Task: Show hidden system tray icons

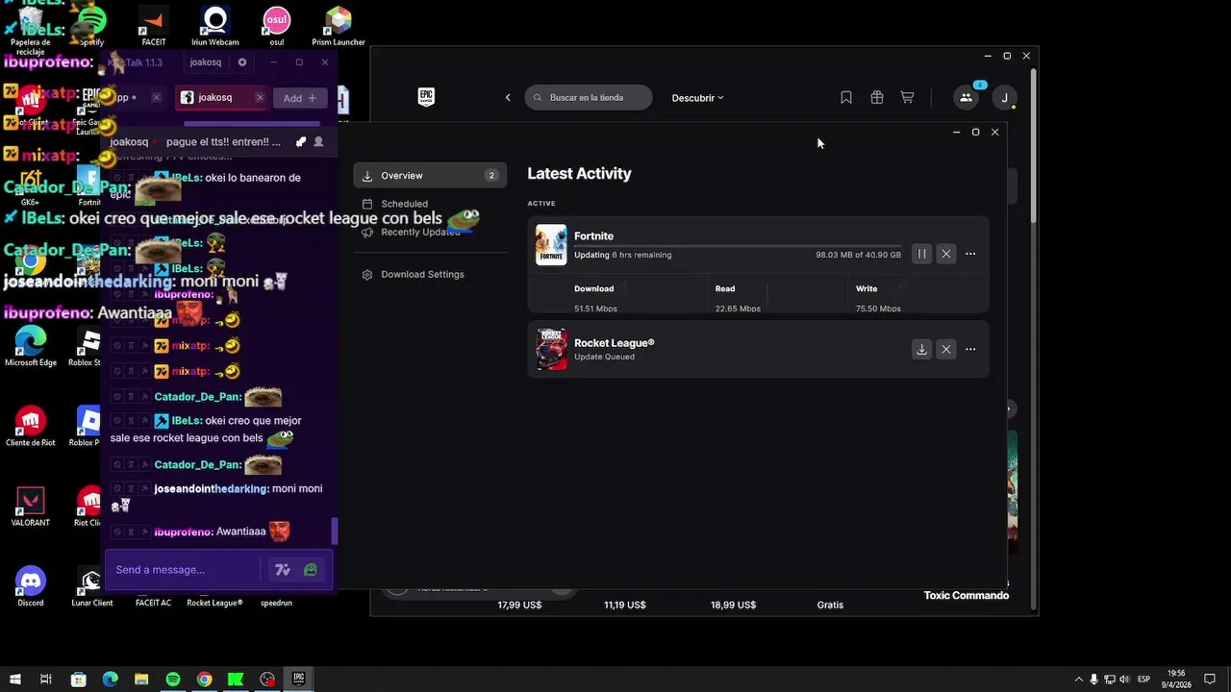Action: [x=1079, y=680]
